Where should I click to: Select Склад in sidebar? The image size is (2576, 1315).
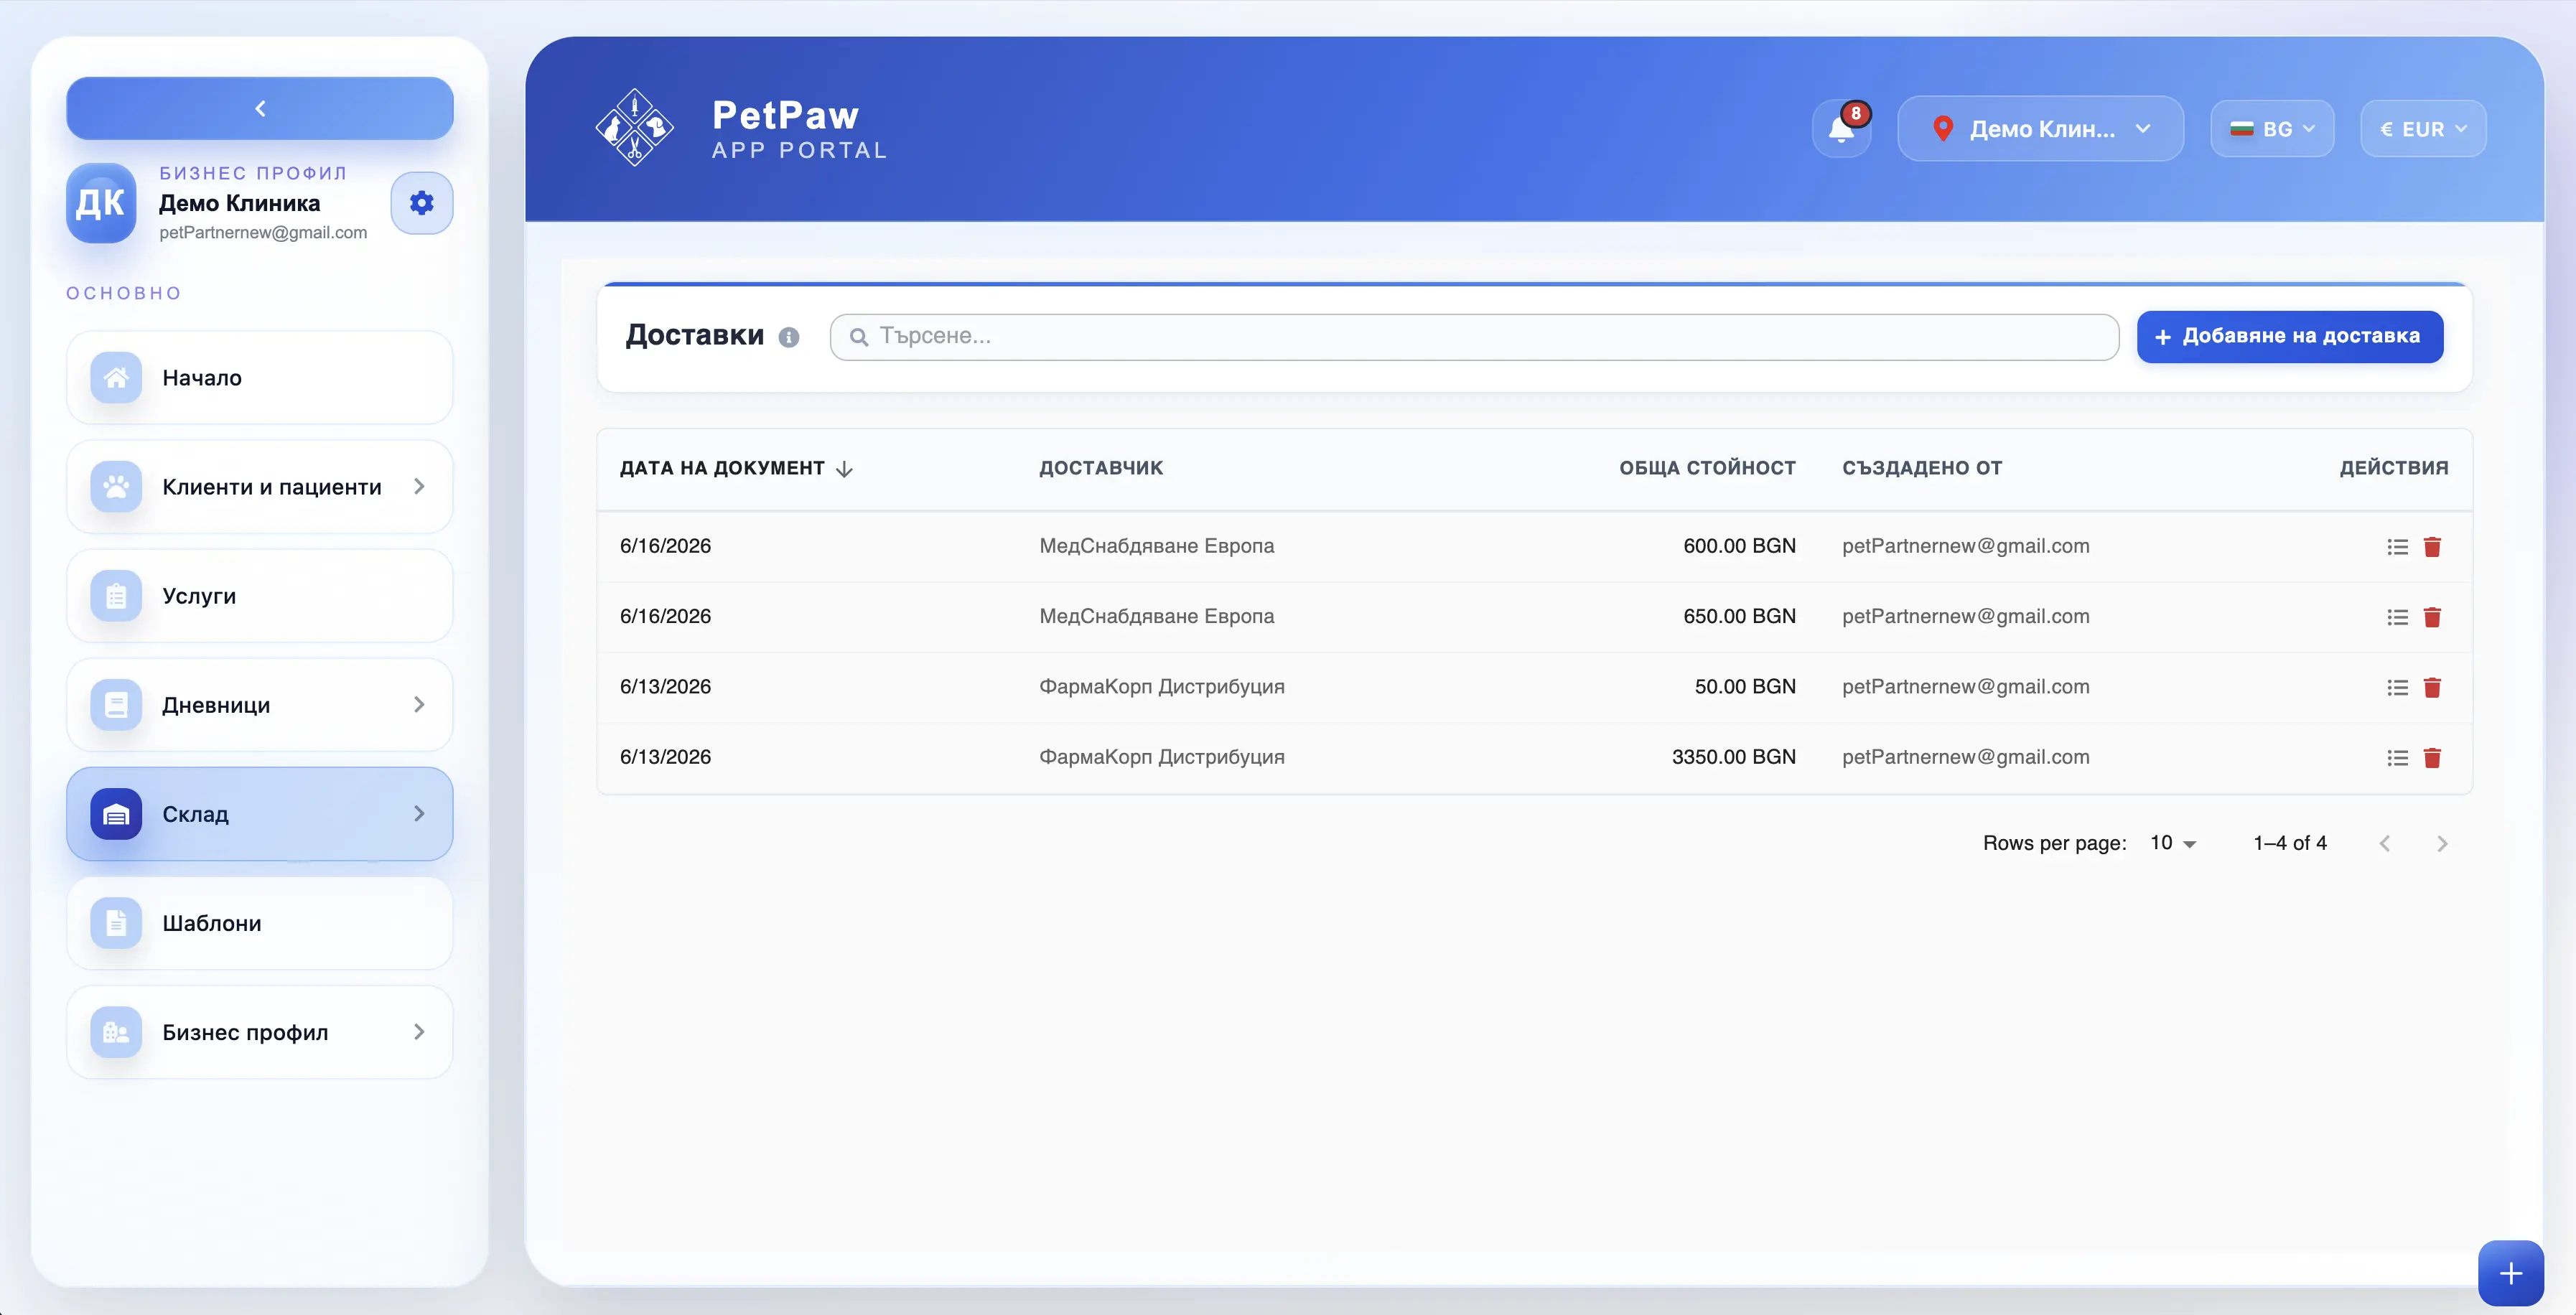coord(260,814)
